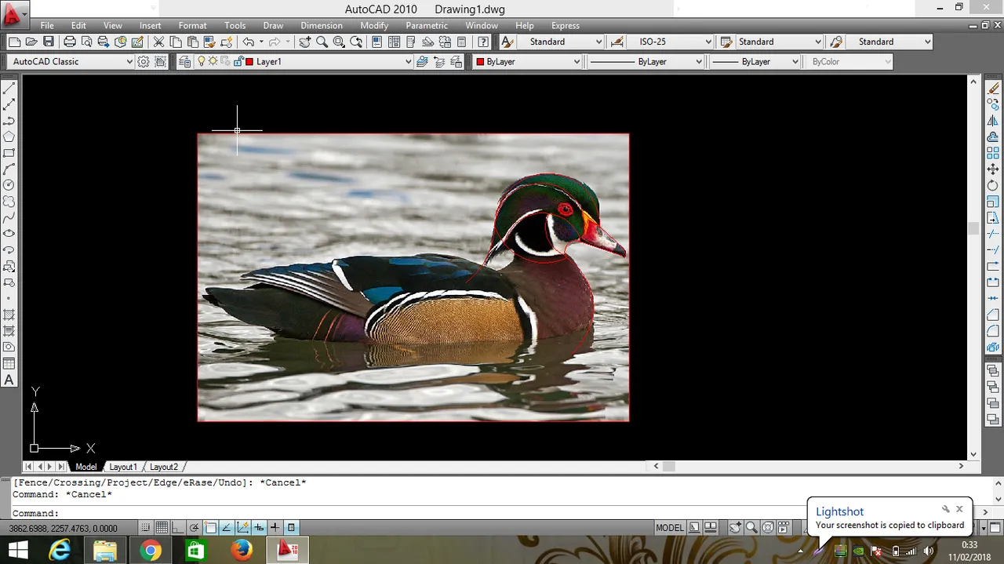Toggle Object Snap in the status bar
Screen dimensions: 1004x564
210,528
